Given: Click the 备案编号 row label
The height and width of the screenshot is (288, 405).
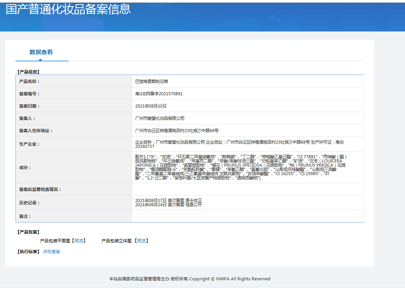Looking at the screenshot, I should (x=30, y=94).
